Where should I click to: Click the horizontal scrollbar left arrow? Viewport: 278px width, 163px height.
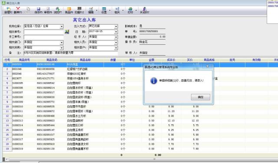click(x=7, y=159)
